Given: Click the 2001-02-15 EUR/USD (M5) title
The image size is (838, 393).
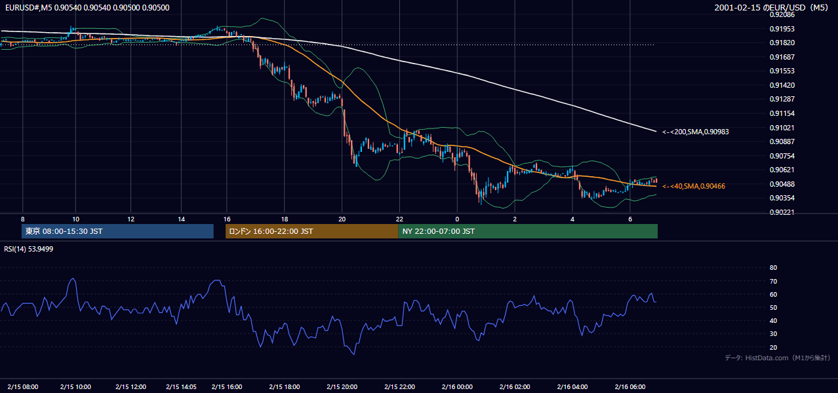Looking at the screenshot, I should [x=772, y=7].
